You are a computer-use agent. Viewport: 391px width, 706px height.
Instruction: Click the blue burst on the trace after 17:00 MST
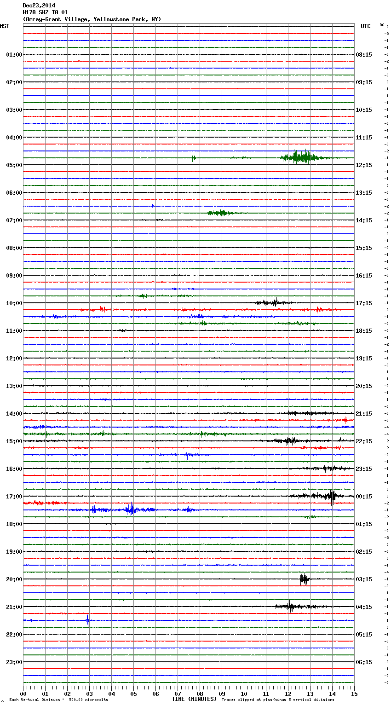click(132, 509)
